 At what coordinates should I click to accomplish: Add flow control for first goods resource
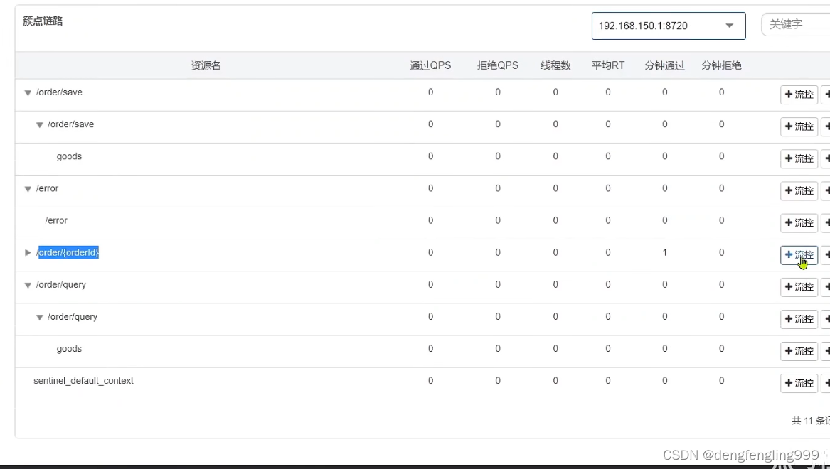click(799, 158)
